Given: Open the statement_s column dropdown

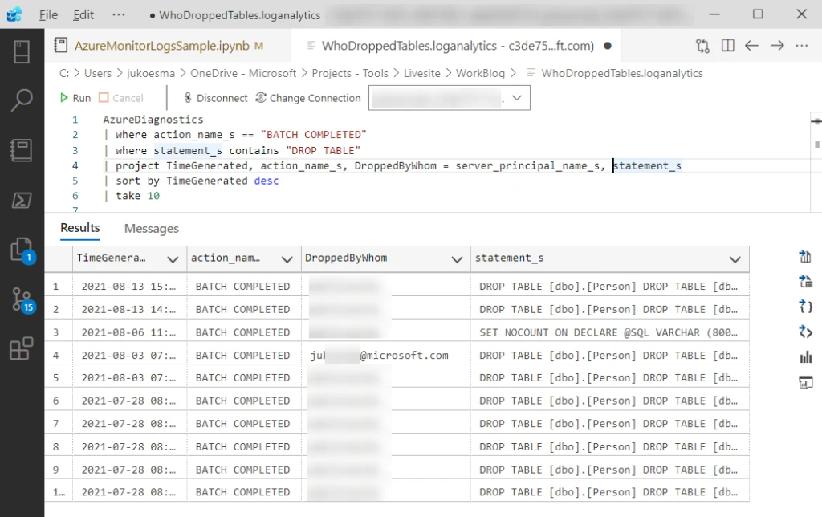Looking at the screenshot, I should pos(735,258).
